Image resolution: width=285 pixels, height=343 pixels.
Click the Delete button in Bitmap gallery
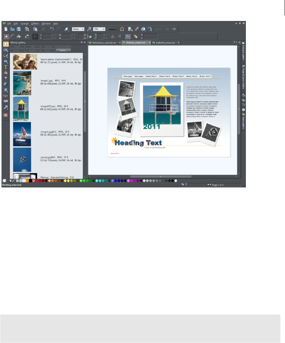pos(33,50)
